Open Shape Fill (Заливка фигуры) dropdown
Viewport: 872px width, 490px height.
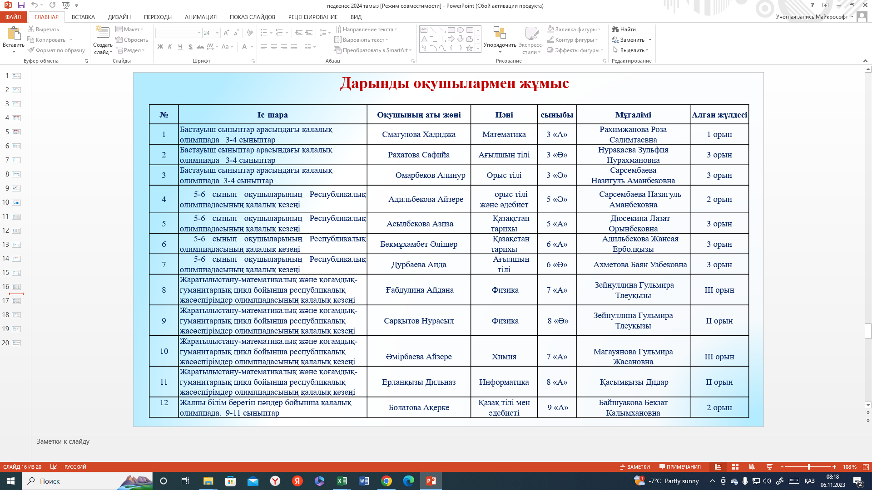click(x=574, y=29)
